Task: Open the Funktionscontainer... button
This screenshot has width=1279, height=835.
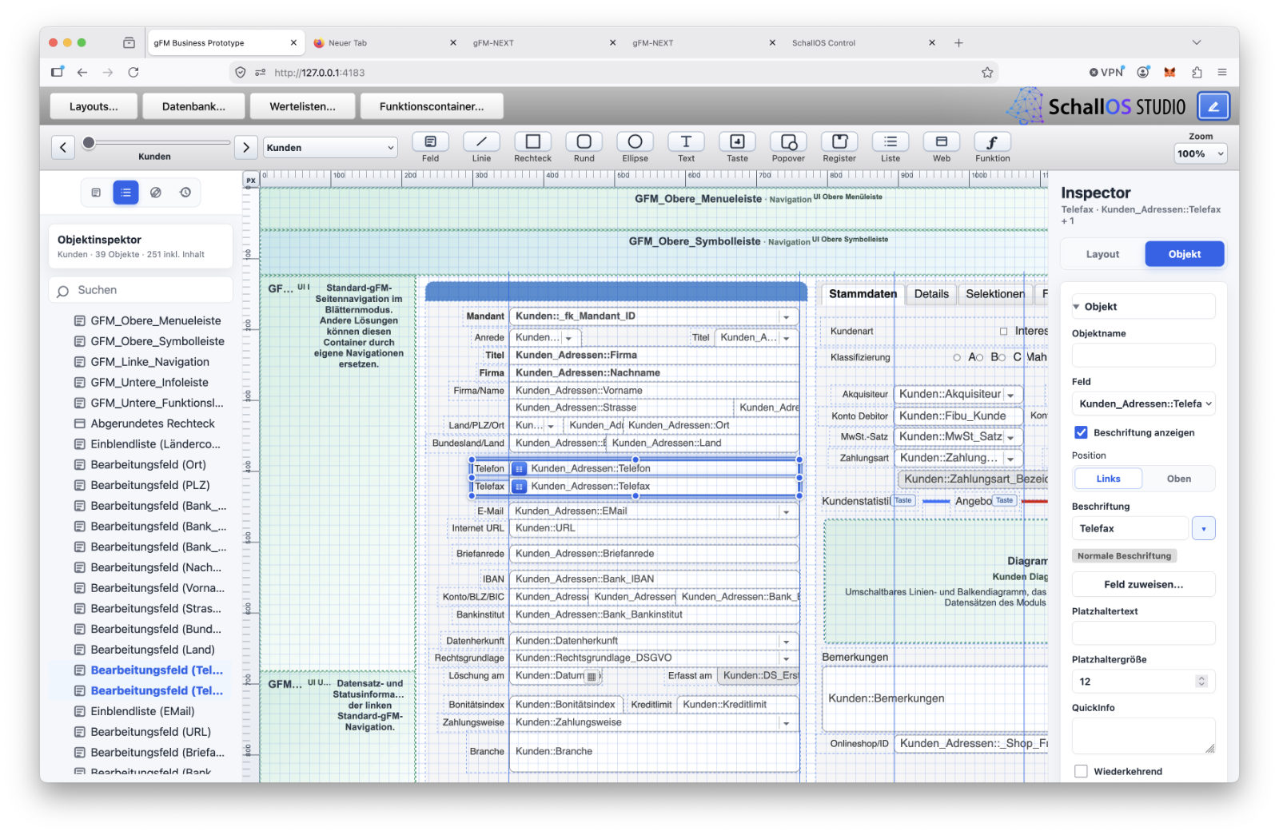Action: click(432, 106)
